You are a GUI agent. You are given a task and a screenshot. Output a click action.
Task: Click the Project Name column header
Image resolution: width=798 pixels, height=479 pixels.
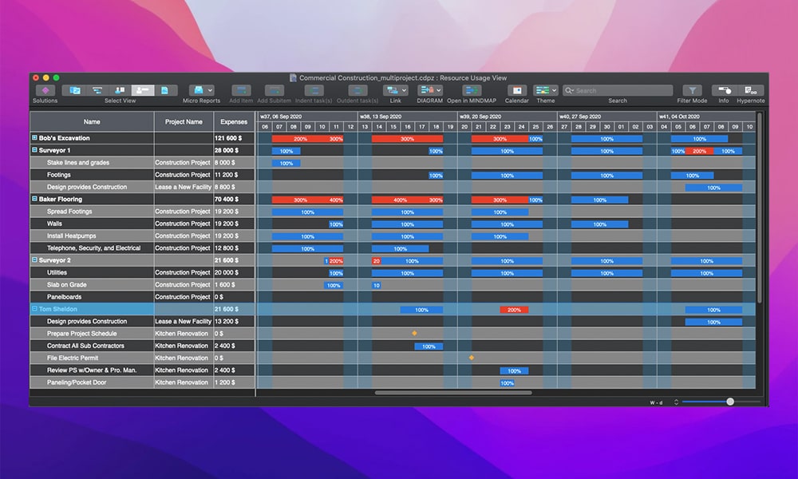[x=184, y=122]
